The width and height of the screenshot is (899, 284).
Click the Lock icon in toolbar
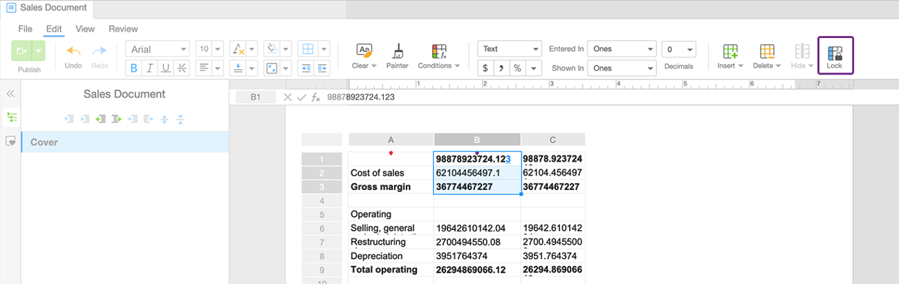point(835,52)
